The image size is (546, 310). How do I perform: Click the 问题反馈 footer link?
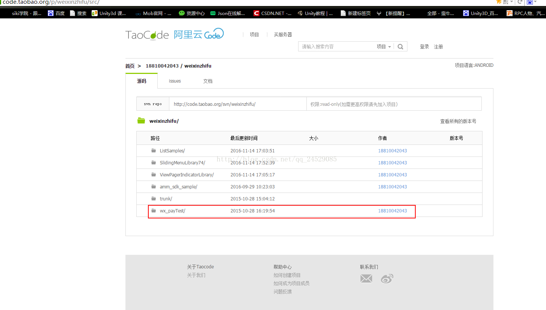(x=282, y=292)
